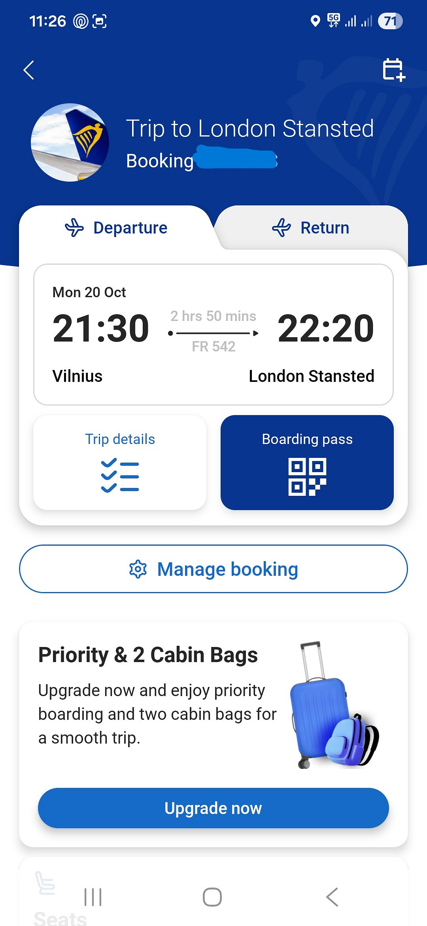Tap the back arrow at top left
Viewport: 427px width, 926px height.
[29, 70]
